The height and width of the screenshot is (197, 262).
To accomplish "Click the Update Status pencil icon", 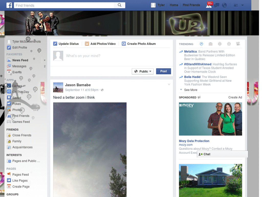I will point(55,44).
